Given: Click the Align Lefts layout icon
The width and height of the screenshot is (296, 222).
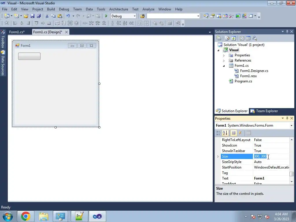Looking at the screenshot, I should pyautogui.click(x=15, y=23).
